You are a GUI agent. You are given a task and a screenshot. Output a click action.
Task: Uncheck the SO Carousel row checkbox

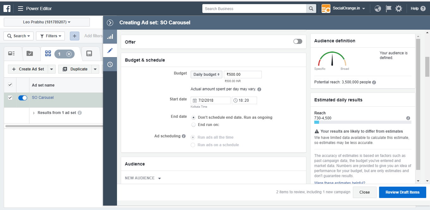[x=10, y=98]
